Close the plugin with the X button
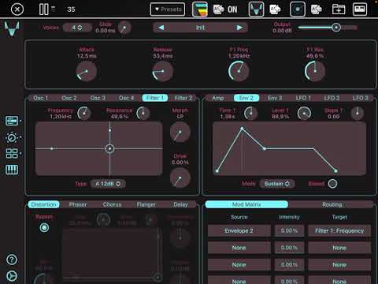 17,9
